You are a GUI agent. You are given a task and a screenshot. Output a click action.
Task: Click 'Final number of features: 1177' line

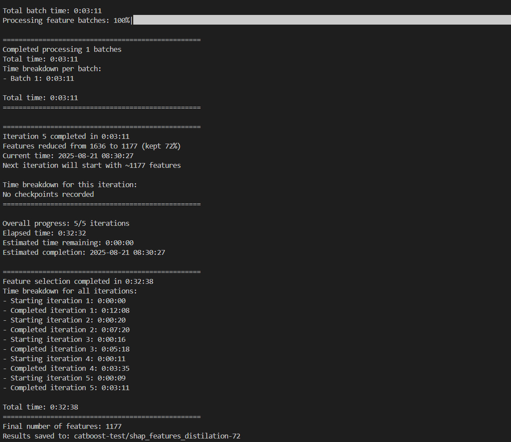[x=62, y=426]
